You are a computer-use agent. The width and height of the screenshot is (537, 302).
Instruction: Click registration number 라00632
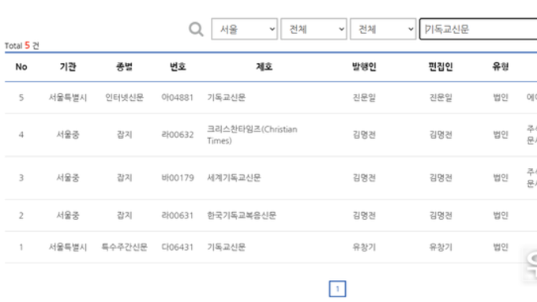click(x=178, y=135)
